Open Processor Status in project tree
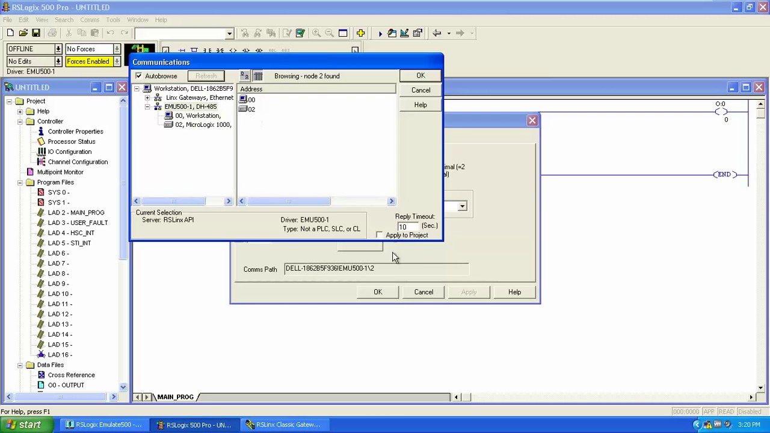This screenshot has width=770, height=433. point(72,141)
